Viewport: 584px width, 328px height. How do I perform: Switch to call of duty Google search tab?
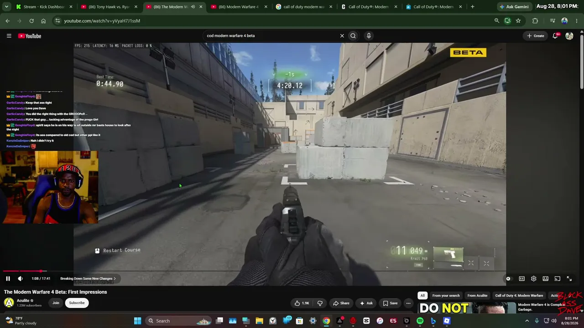303,7
